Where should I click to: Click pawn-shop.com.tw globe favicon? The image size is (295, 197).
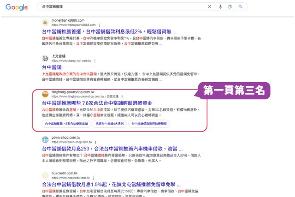[x=45, y=140]
